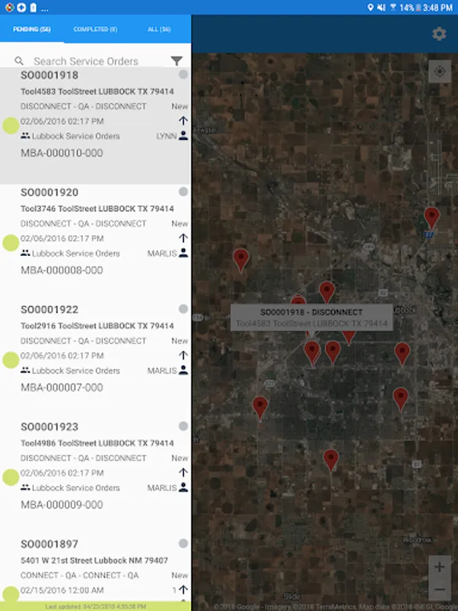The image size is (458, 611).
Task: Open settings gear in map header
Action: [439, 34]
